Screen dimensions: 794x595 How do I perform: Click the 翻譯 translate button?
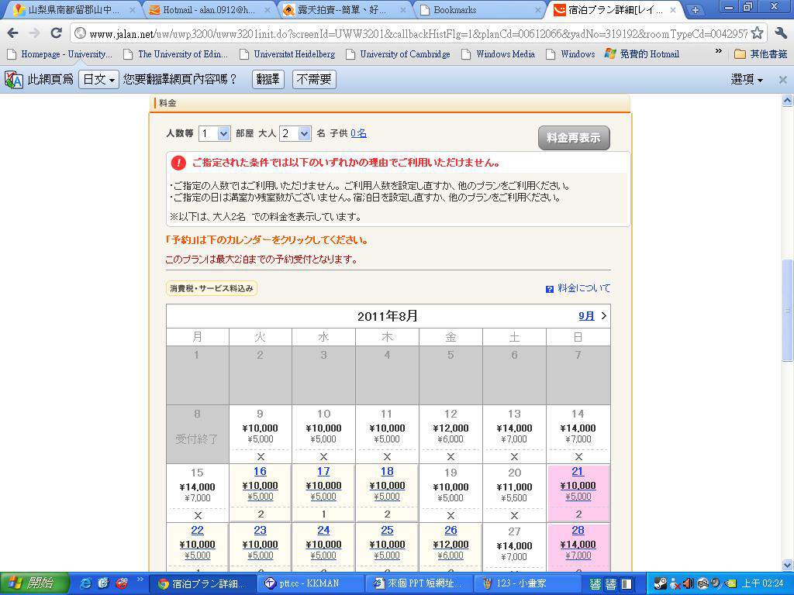(x=268, y=80)
